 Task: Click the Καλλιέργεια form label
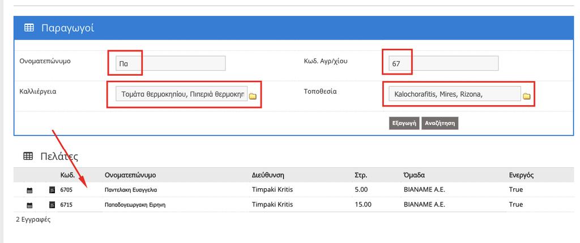point(38,92)
